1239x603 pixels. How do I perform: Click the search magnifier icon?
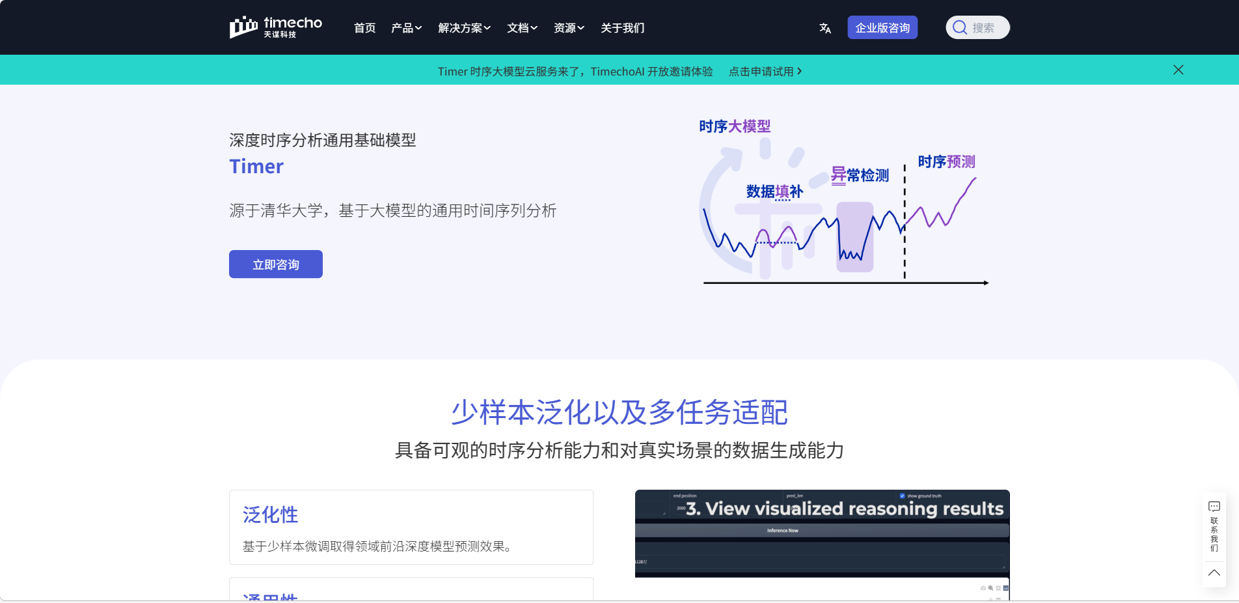click(x=959, y=27)
